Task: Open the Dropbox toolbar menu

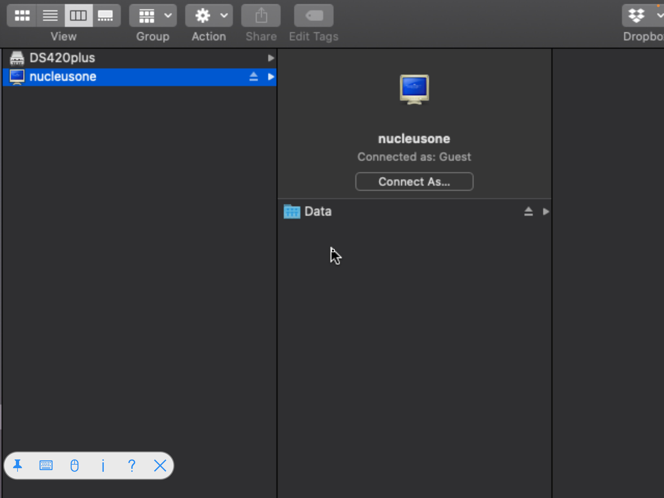Action: [x=642, y=16]
